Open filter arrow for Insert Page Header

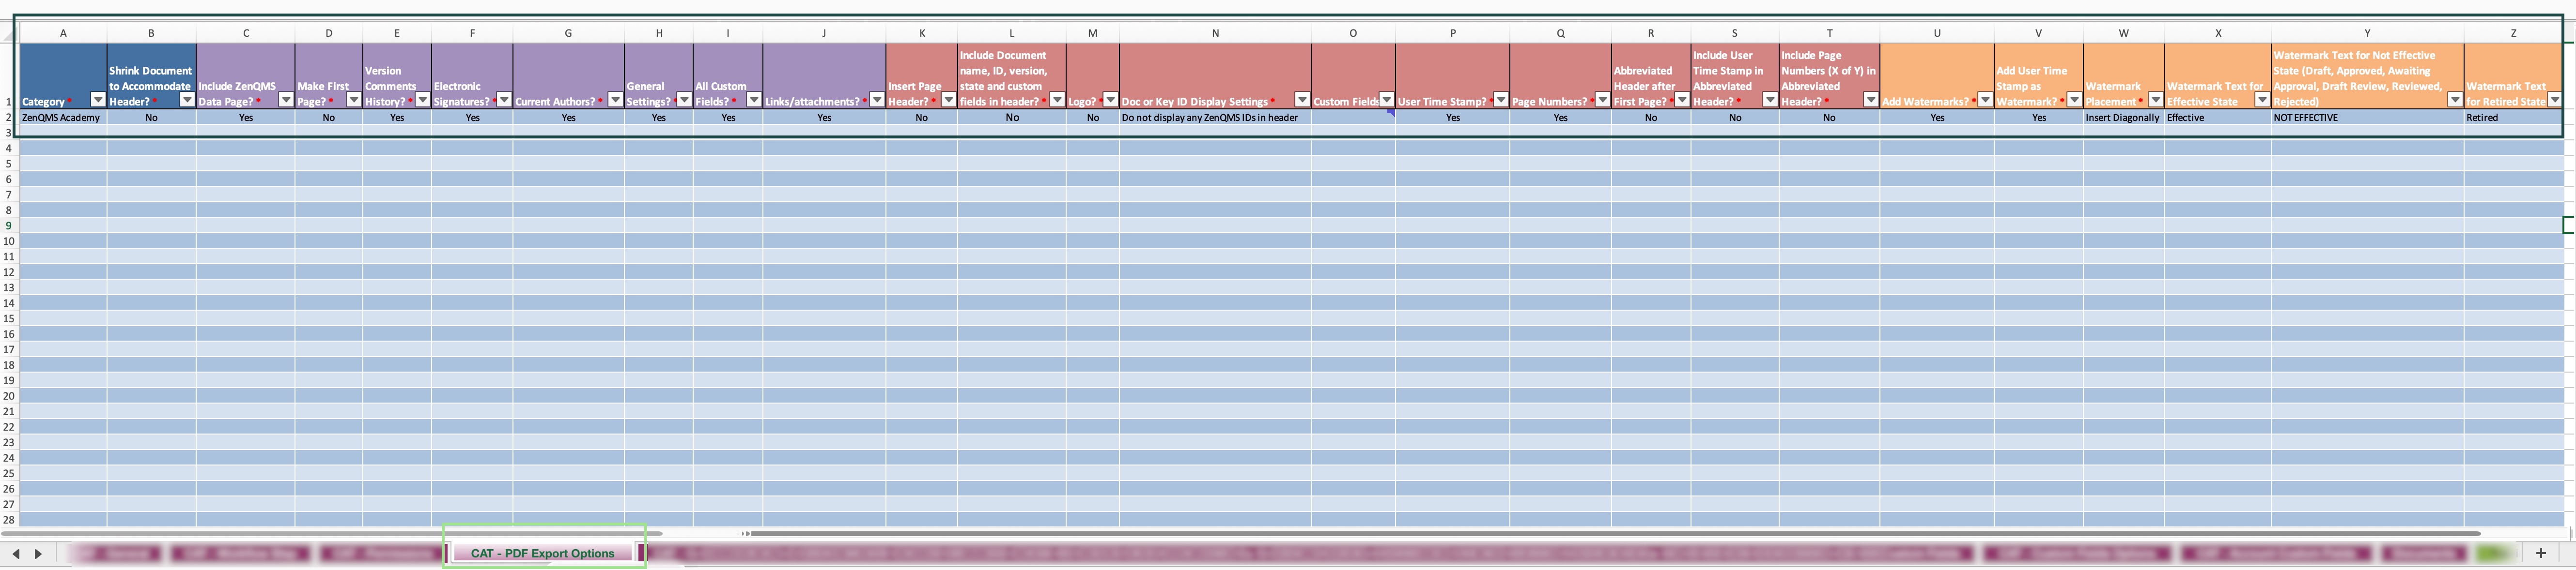point(949,100)
